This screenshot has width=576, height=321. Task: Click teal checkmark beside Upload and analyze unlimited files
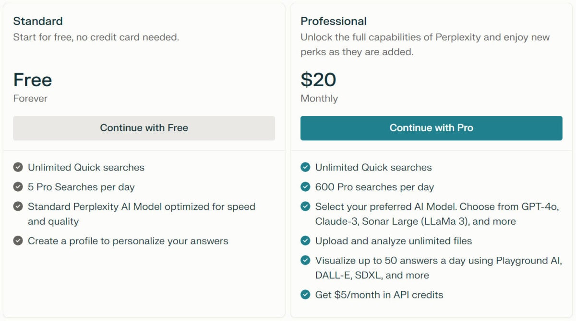(x=305, y=241)
